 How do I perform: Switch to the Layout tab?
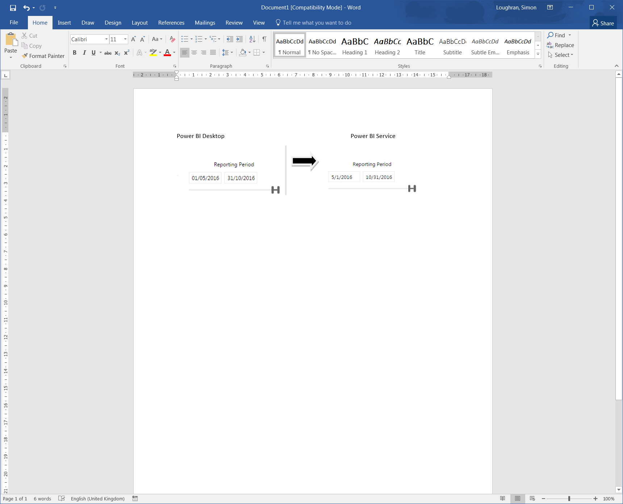click(139, 23)
